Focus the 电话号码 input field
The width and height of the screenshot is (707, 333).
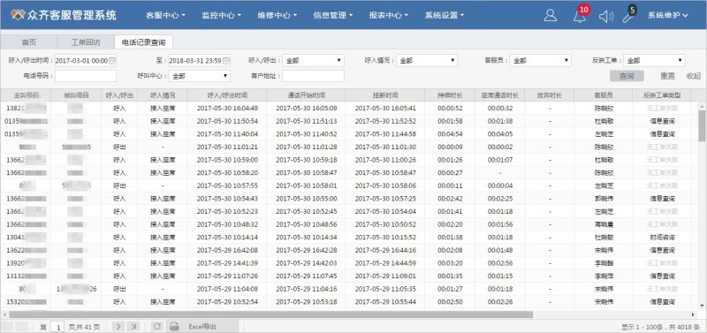86,76
